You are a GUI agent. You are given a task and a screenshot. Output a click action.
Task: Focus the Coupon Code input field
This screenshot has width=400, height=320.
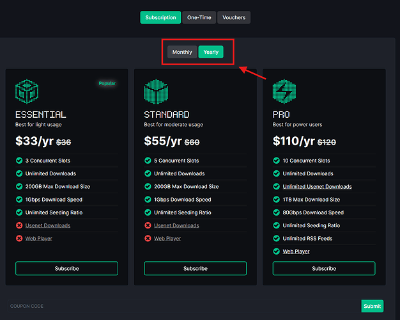[184, 306]
